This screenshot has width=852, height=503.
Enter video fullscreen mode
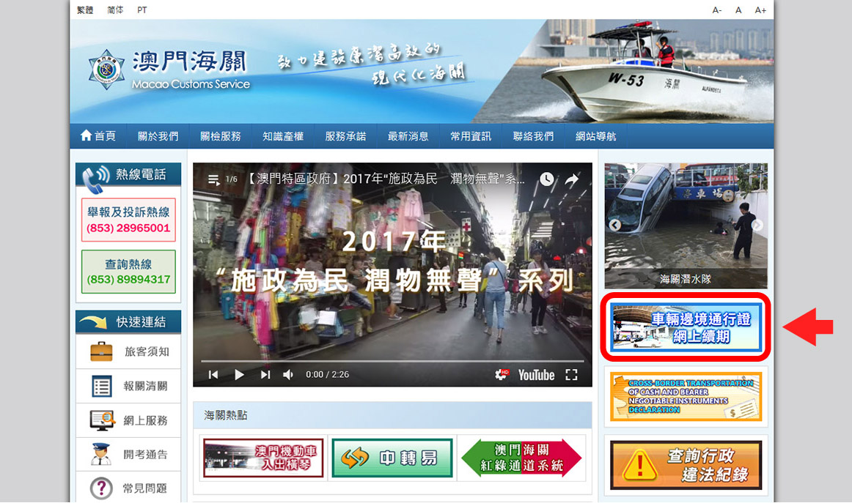571,375
